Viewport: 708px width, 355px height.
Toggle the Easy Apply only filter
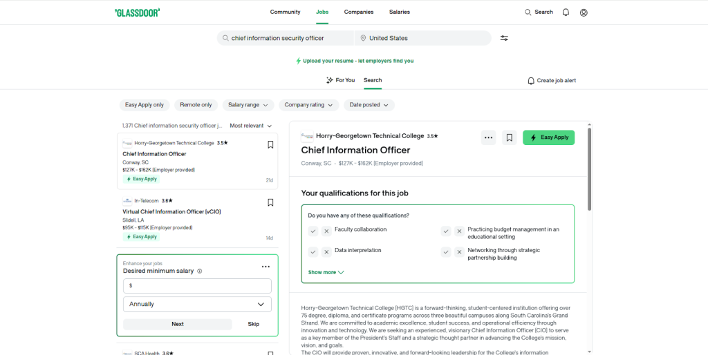(x=145, y=105)
